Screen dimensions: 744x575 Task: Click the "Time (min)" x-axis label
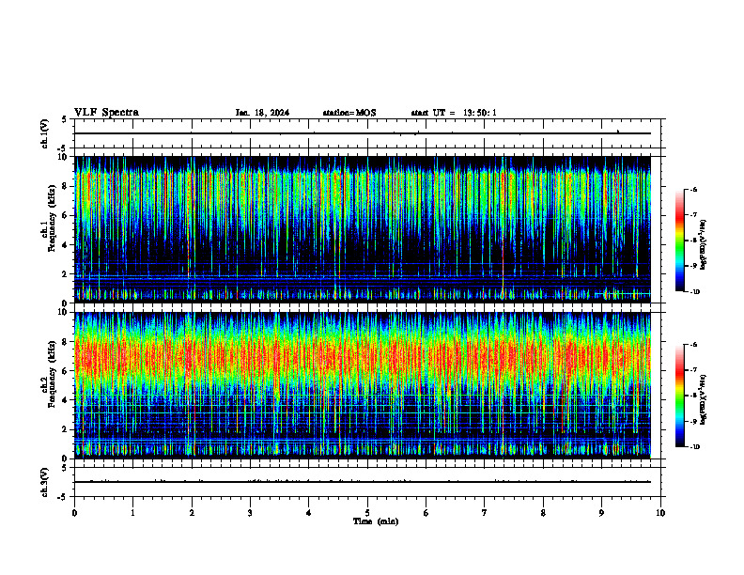pyautogui.click(x=376, y=521)
